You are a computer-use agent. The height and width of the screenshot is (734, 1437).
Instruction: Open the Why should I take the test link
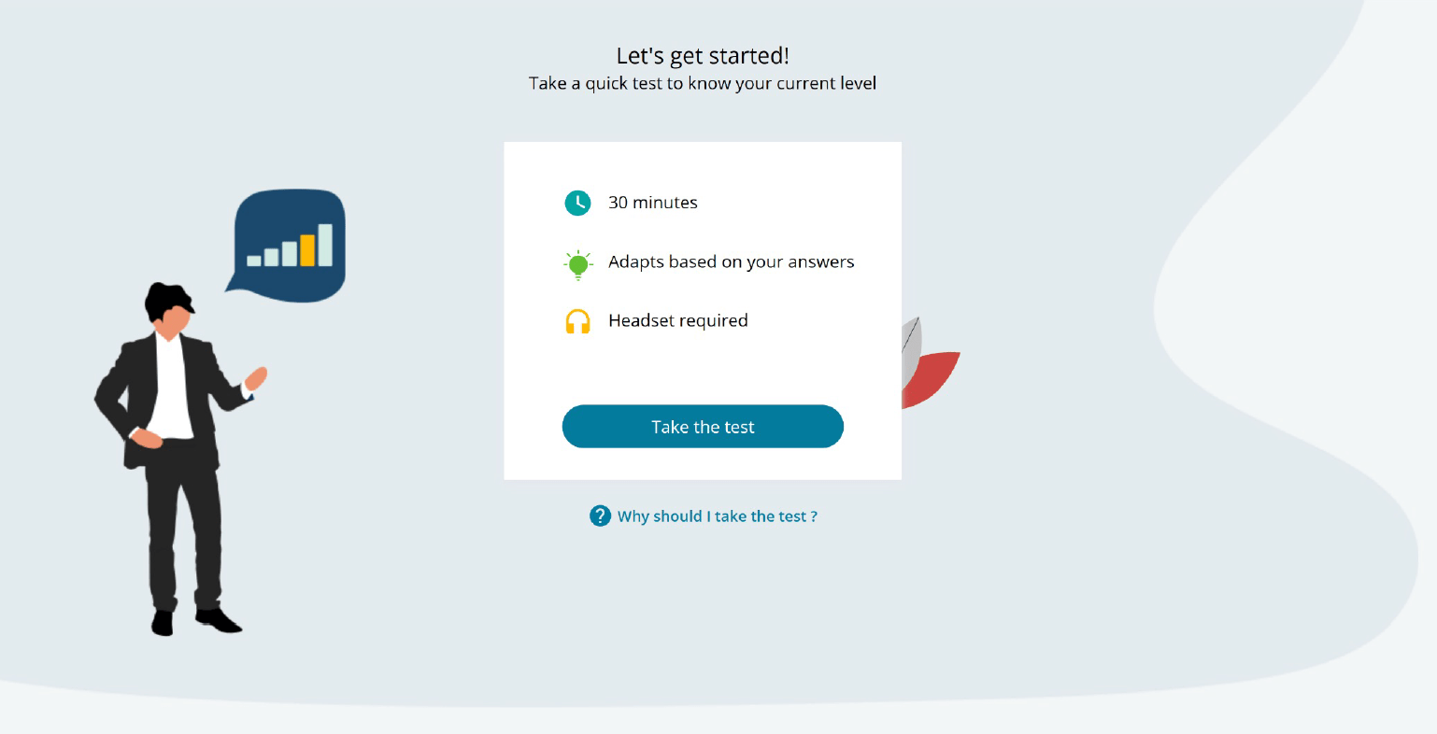pos(716,515)
